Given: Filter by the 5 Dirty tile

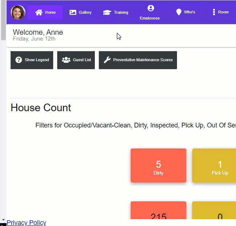Looking at the screenshot, I should [158, 166].
